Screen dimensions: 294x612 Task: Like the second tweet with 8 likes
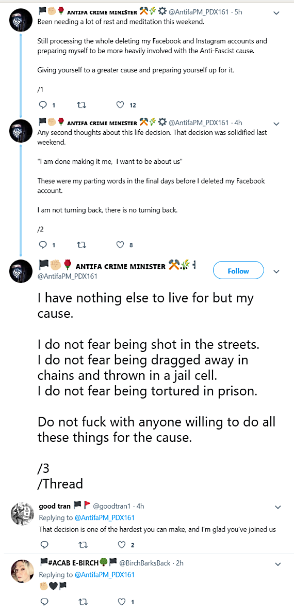tap(121, 245)
